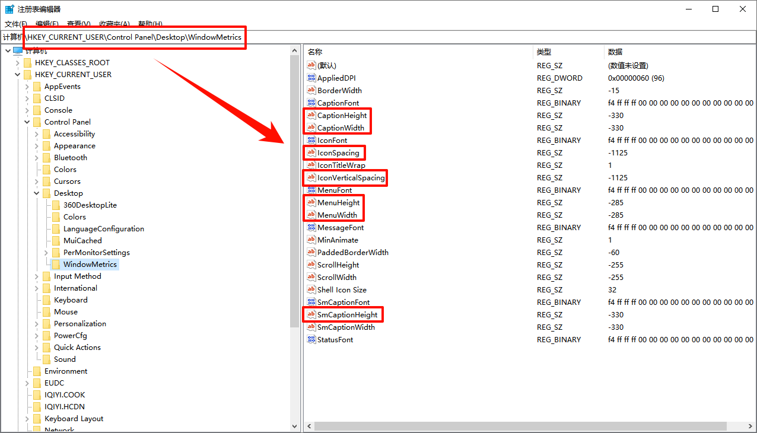Select the IconTitleWrap value name
This screenshot has height=433, width=757.
click(x=341, y=165)
